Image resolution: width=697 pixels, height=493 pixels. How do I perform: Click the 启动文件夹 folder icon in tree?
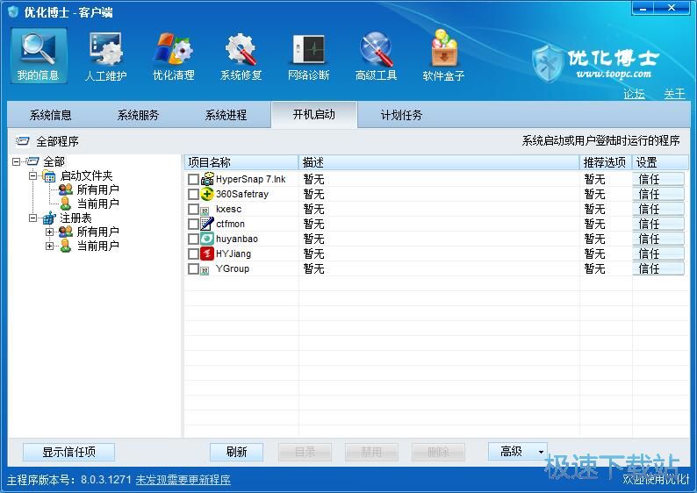pos(49,176)
